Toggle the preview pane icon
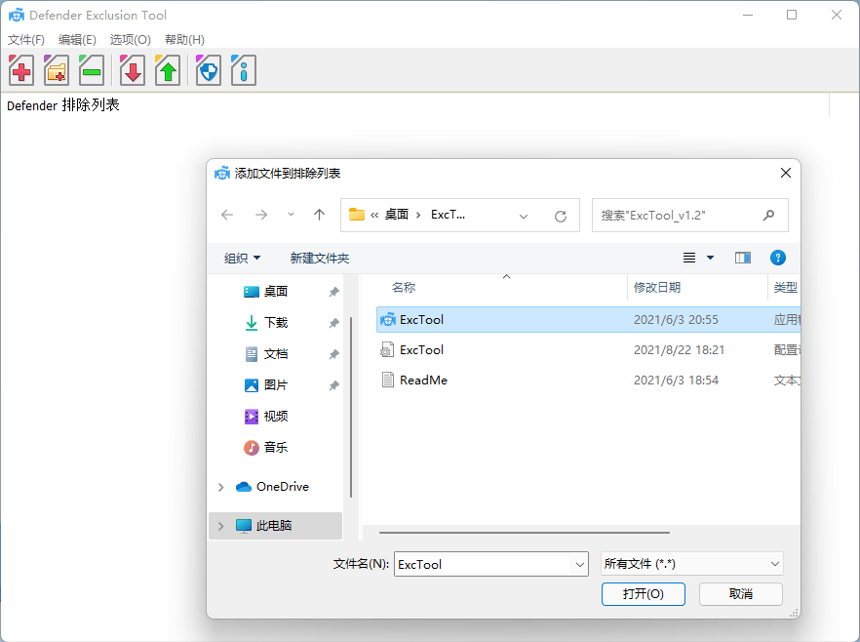This screenshot has width=860, height=642. tap(743, 258)
